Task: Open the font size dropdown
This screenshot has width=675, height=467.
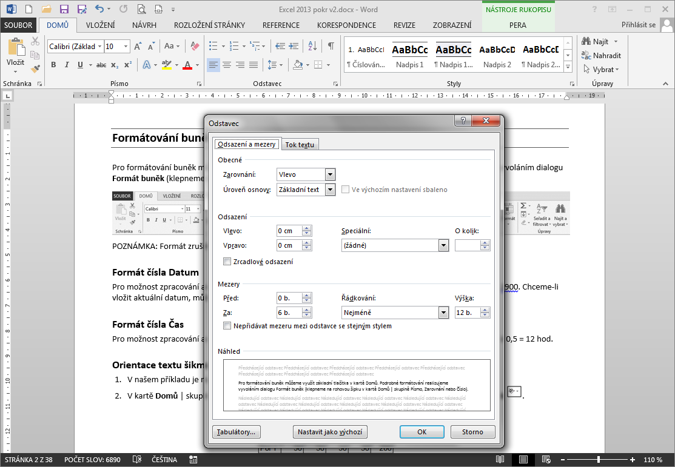Action: 126,47
